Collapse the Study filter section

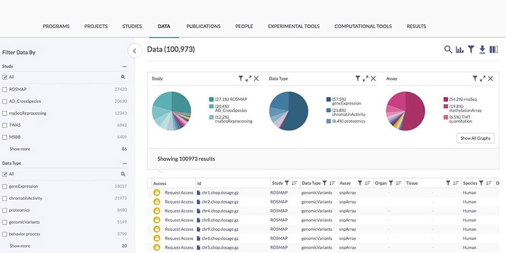(x=124, y=66)
